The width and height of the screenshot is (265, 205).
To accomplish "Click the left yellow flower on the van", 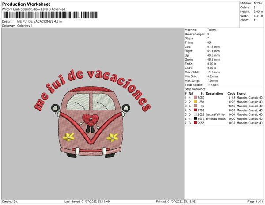I will pos(68,137).
